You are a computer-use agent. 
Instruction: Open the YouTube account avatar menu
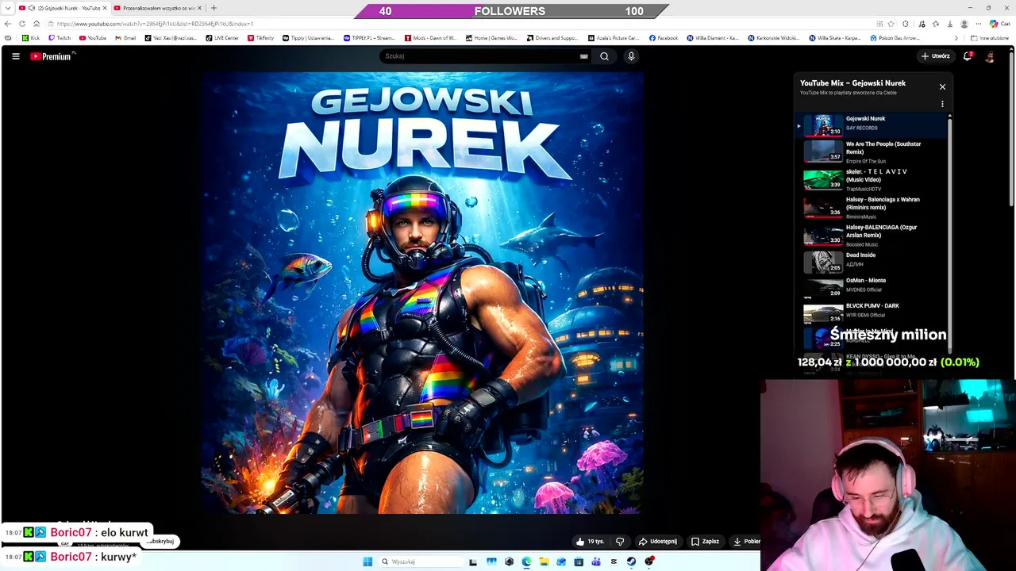coord(990,56)
